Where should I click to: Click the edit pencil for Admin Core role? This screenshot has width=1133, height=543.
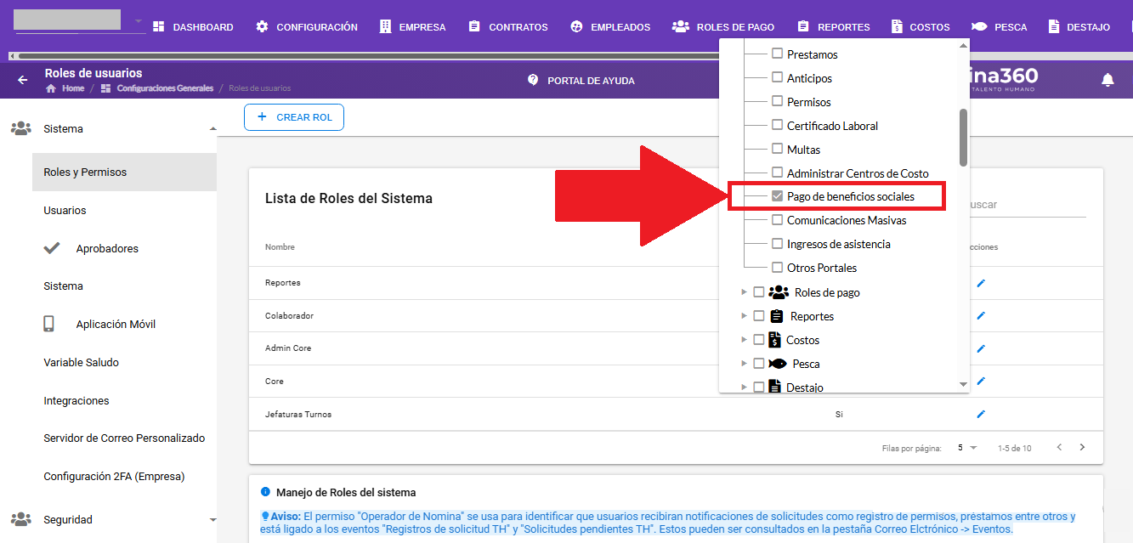981,348
